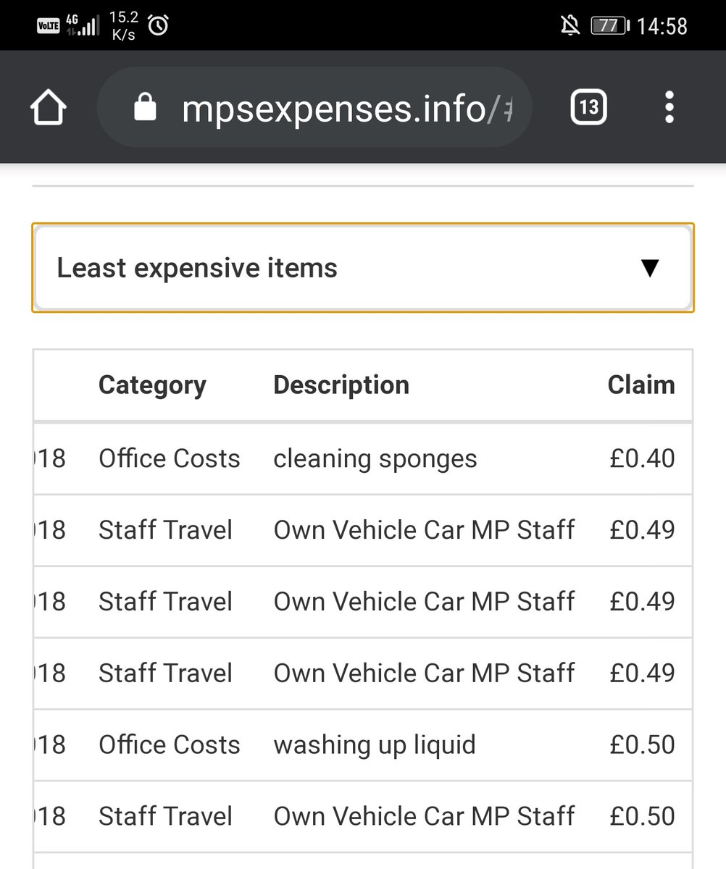Select the washing up liquid row

click(x=375, y=744)
